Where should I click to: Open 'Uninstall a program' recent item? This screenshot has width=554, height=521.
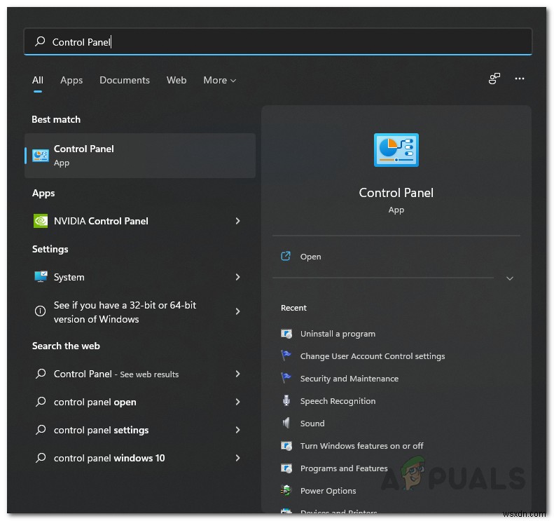coord(338,334)
